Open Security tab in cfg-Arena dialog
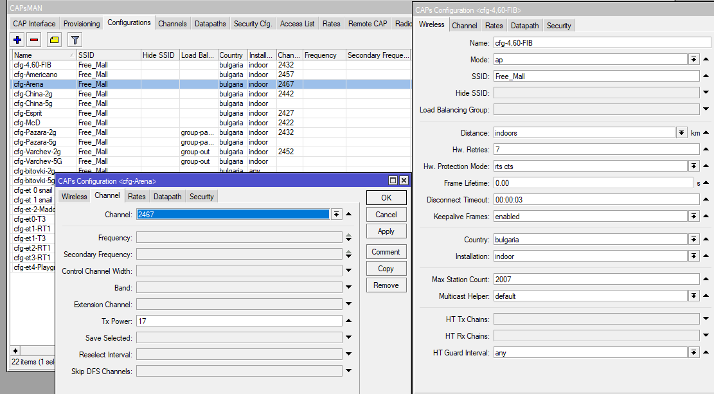The height and width of the screenshot is (394, 714). pyautogui.click(x=202, y=196)
